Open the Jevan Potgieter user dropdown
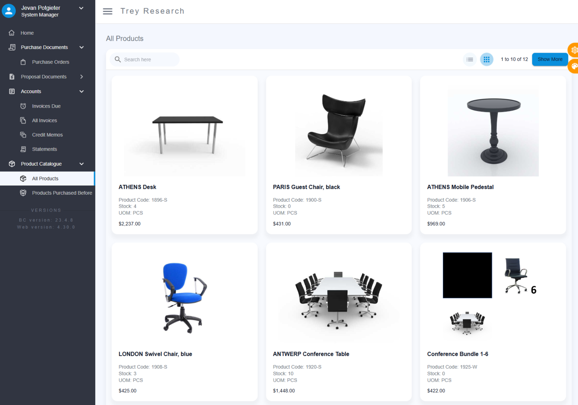 (x=81, y=8)
